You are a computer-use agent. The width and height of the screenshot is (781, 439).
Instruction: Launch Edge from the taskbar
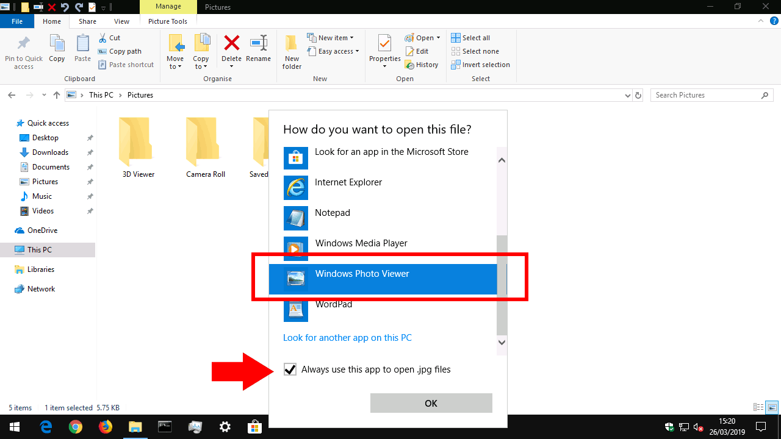(46, 427)
